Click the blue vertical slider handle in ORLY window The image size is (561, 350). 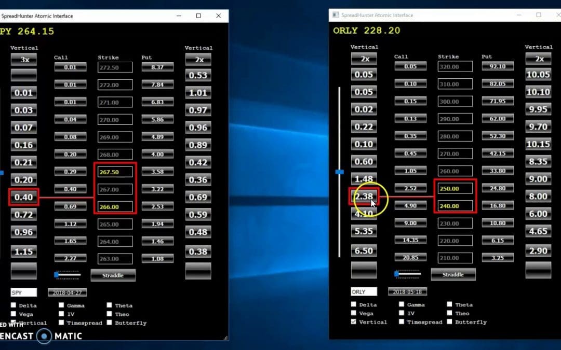(x=340, y=172)
